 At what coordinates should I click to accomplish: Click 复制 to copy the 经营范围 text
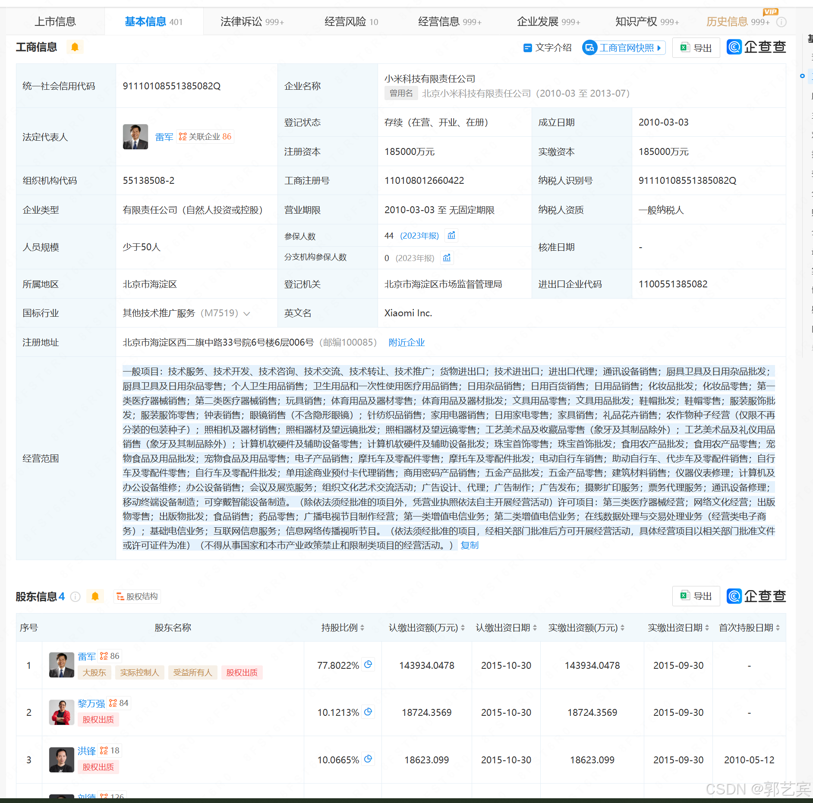click(470, 545)
